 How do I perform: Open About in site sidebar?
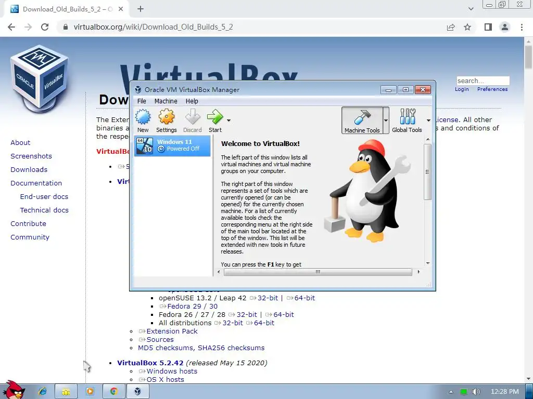20,142
